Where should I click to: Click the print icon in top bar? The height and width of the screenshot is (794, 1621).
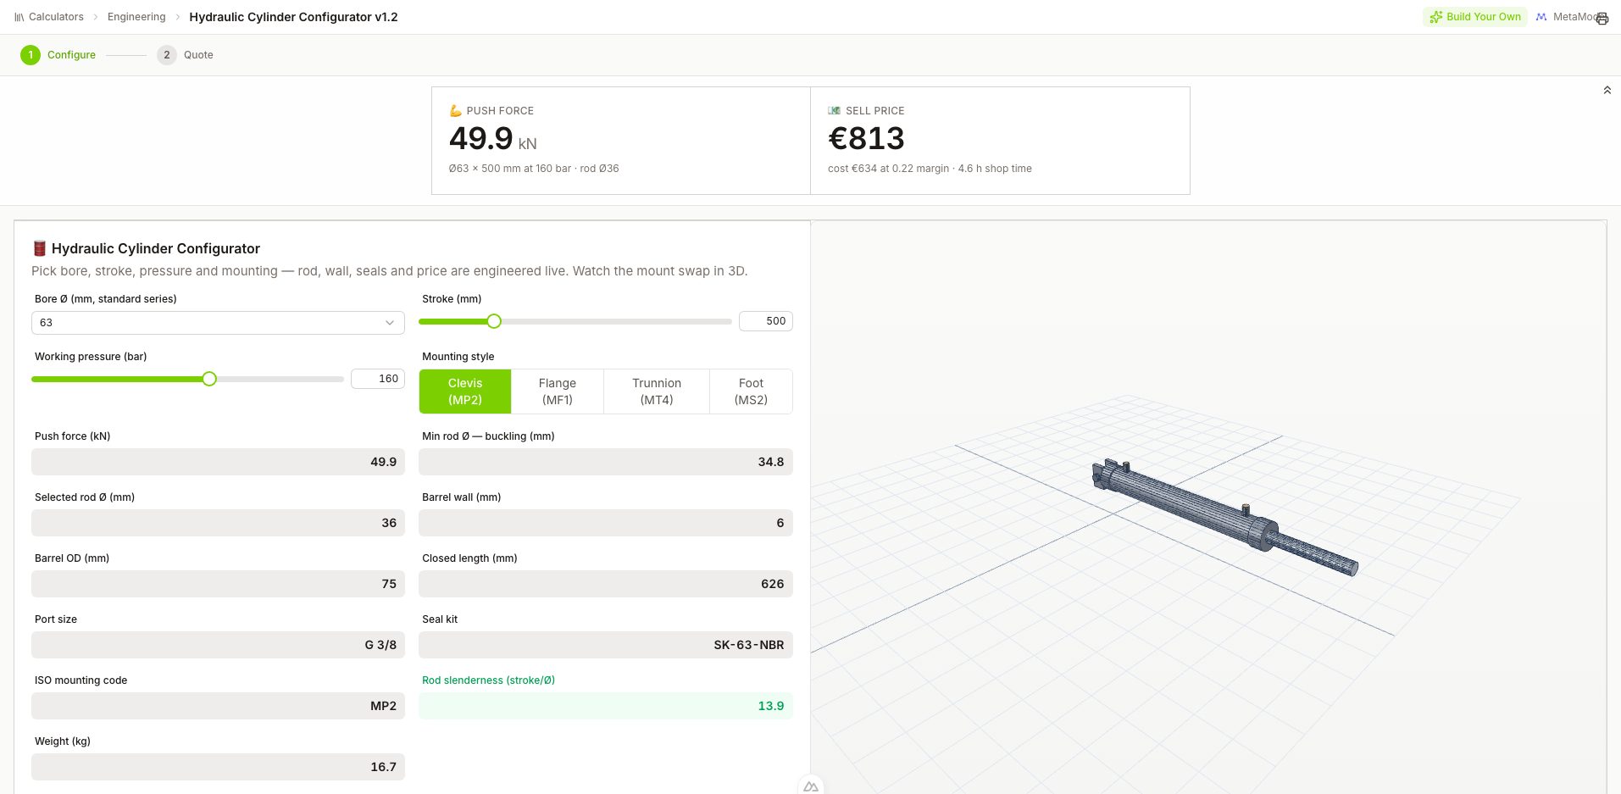coord(1602,19)
